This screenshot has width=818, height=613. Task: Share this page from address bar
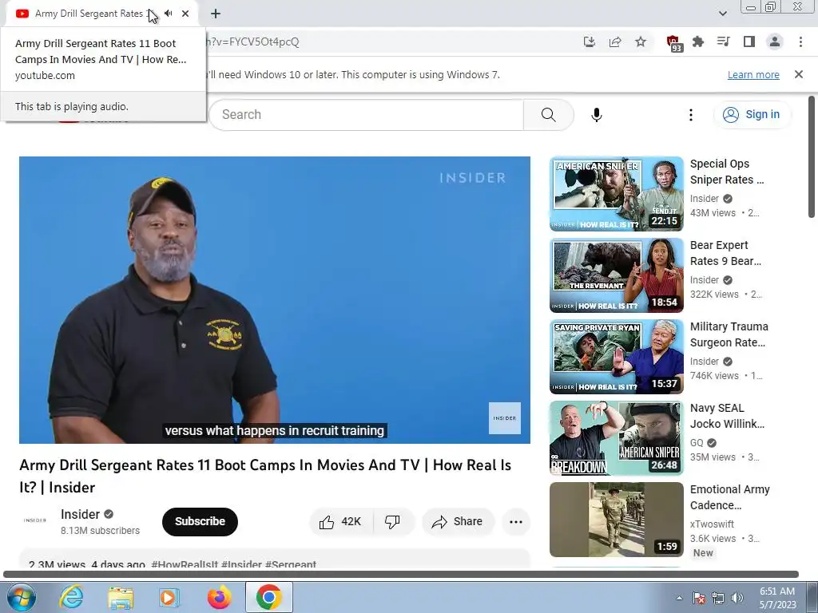(615, 42)
